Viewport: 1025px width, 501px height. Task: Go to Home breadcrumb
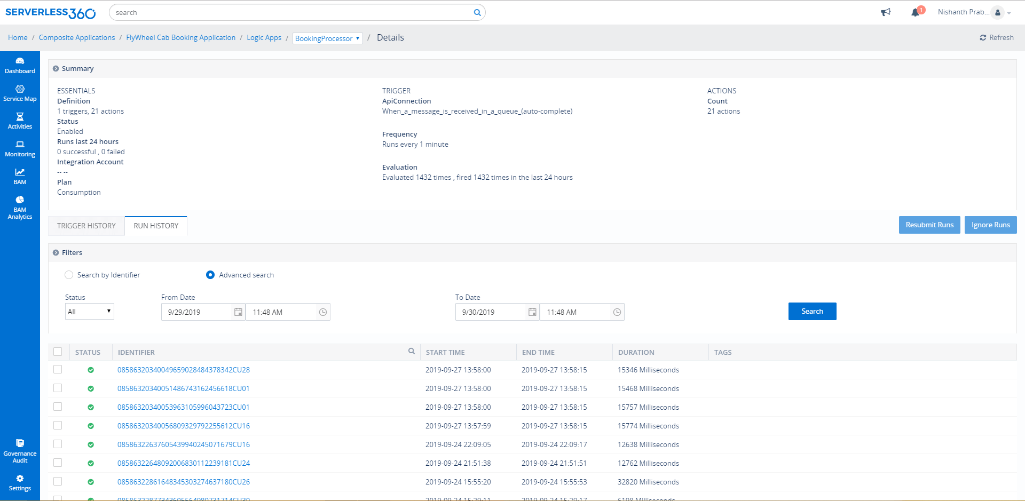(18, 38)
